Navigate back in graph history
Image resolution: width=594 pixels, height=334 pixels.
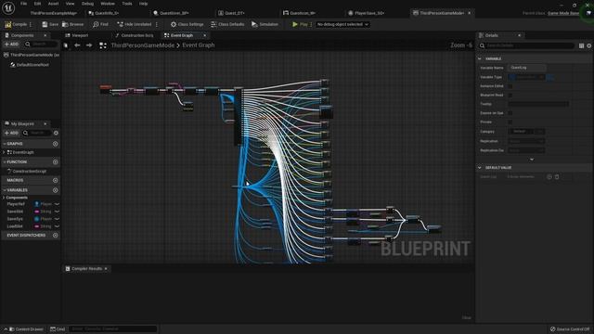click(77, 45)
